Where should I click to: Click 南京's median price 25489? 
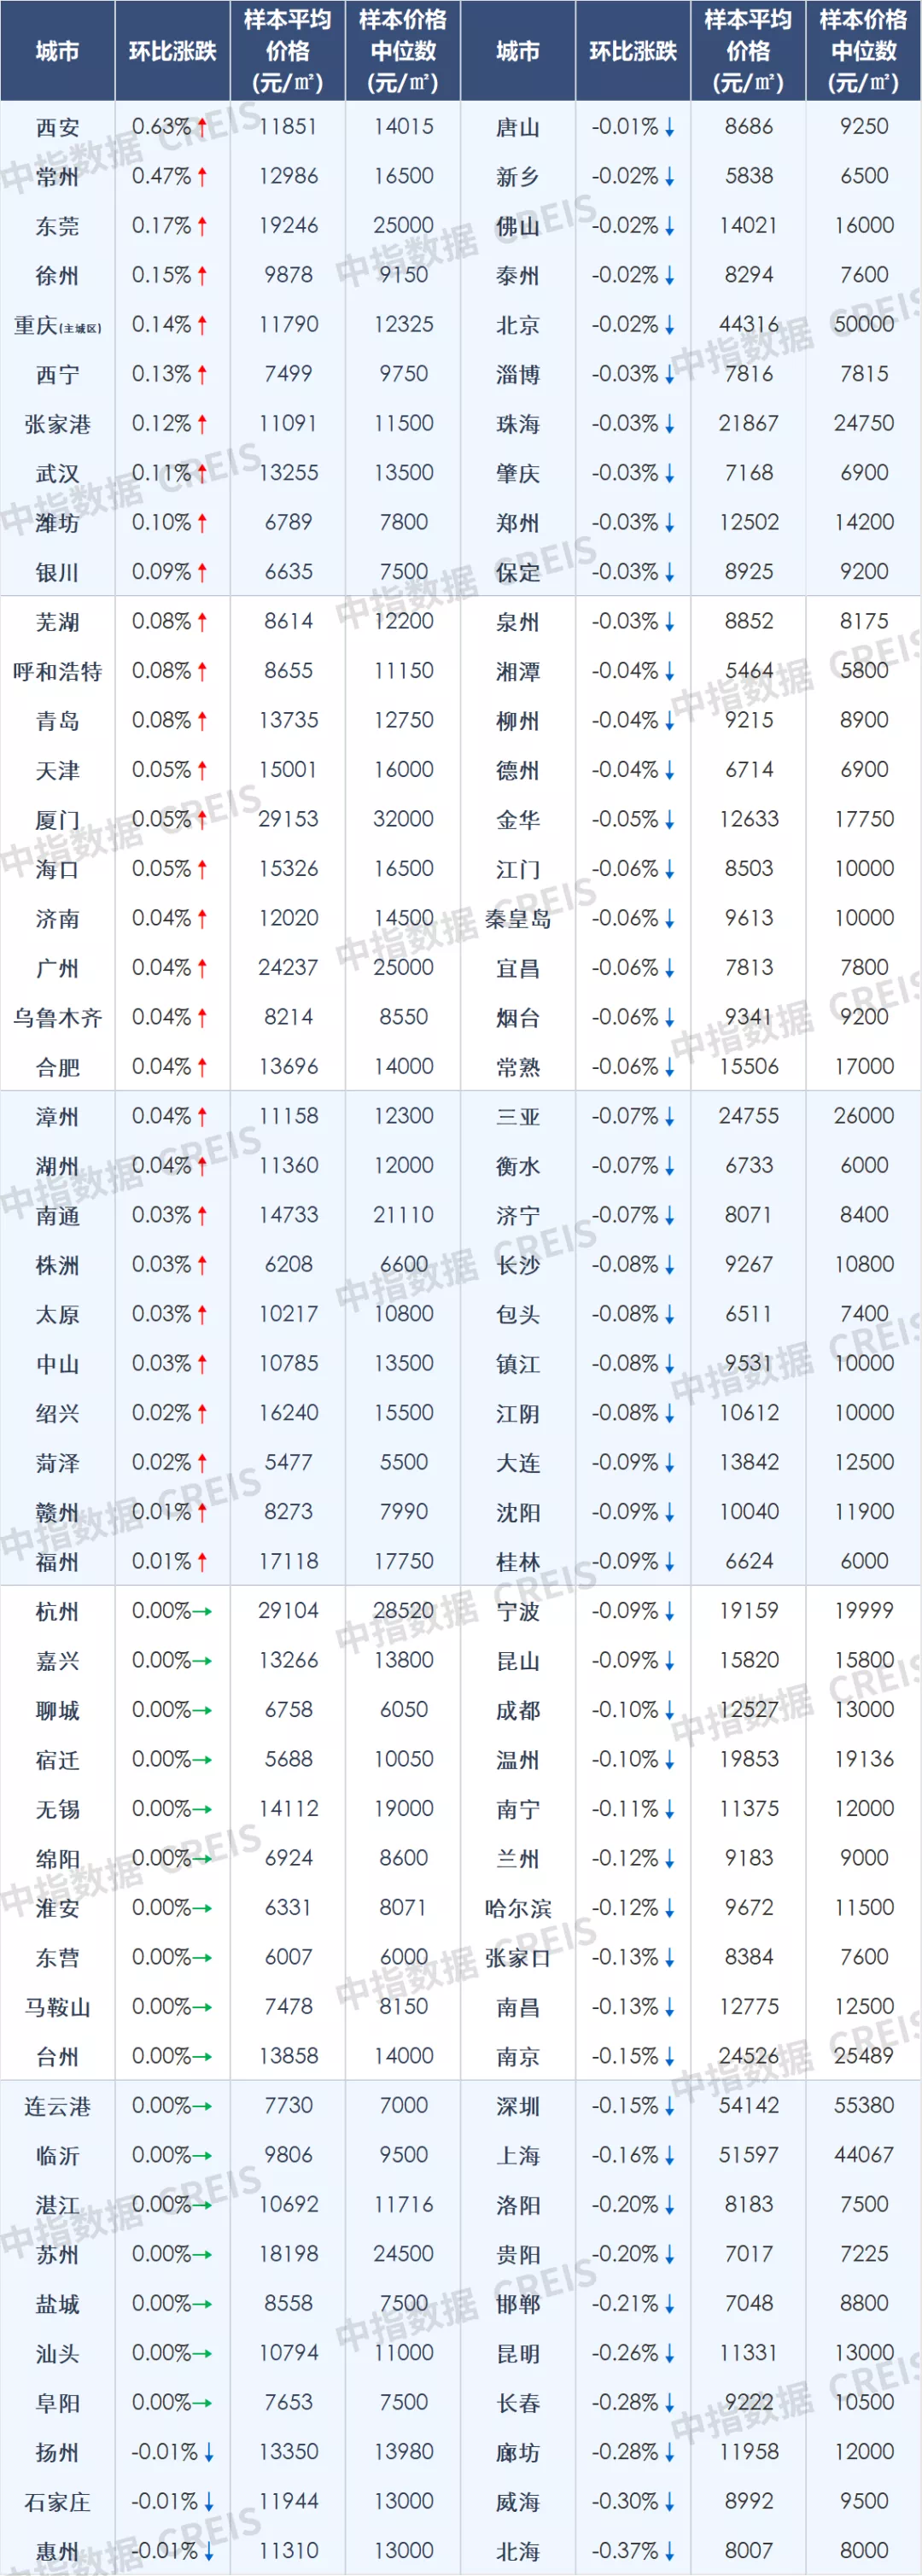tap(864, 2056)
